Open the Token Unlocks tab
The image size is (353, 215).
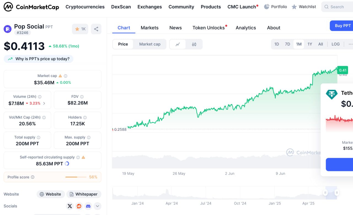tap(208, 28)
